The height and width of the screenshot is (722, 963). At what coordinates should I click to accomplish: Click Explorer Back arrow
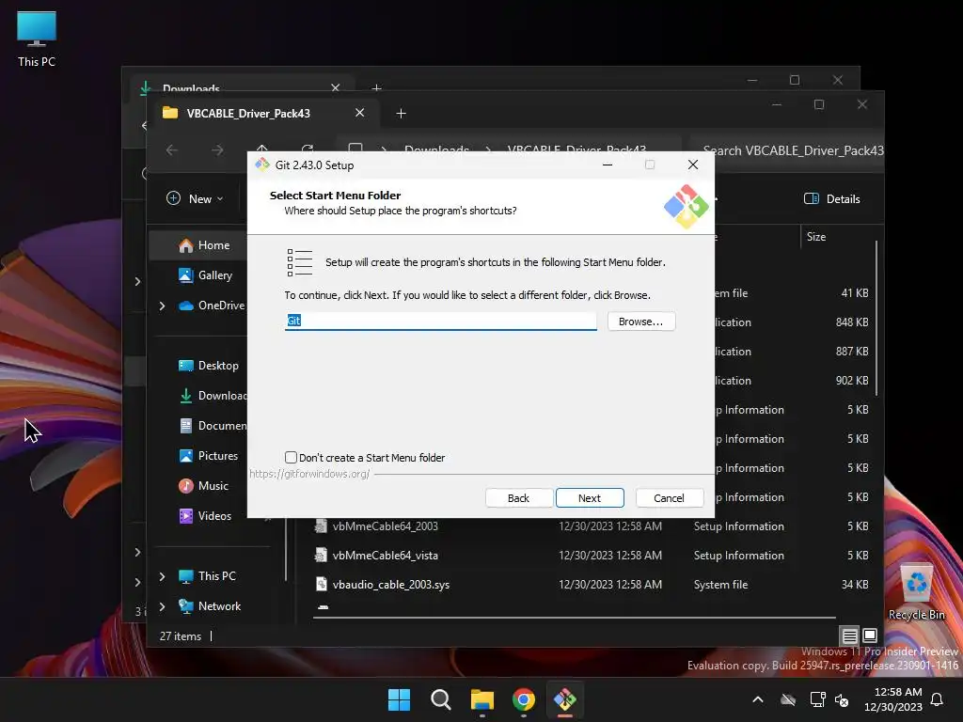click(x=172, y=149)
